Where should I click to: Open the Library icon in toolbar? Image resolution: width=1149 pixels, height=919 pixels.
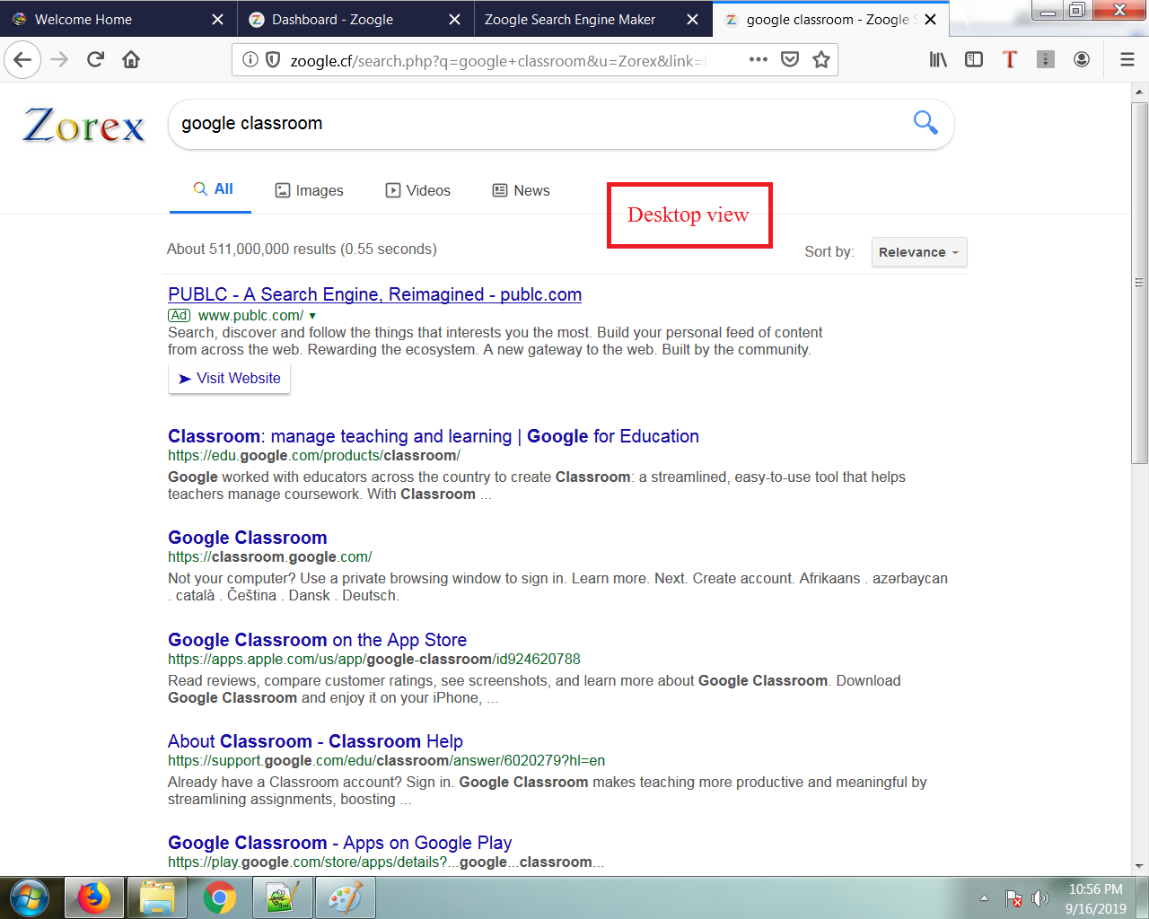pyautogui.click(x=938, y=60)
